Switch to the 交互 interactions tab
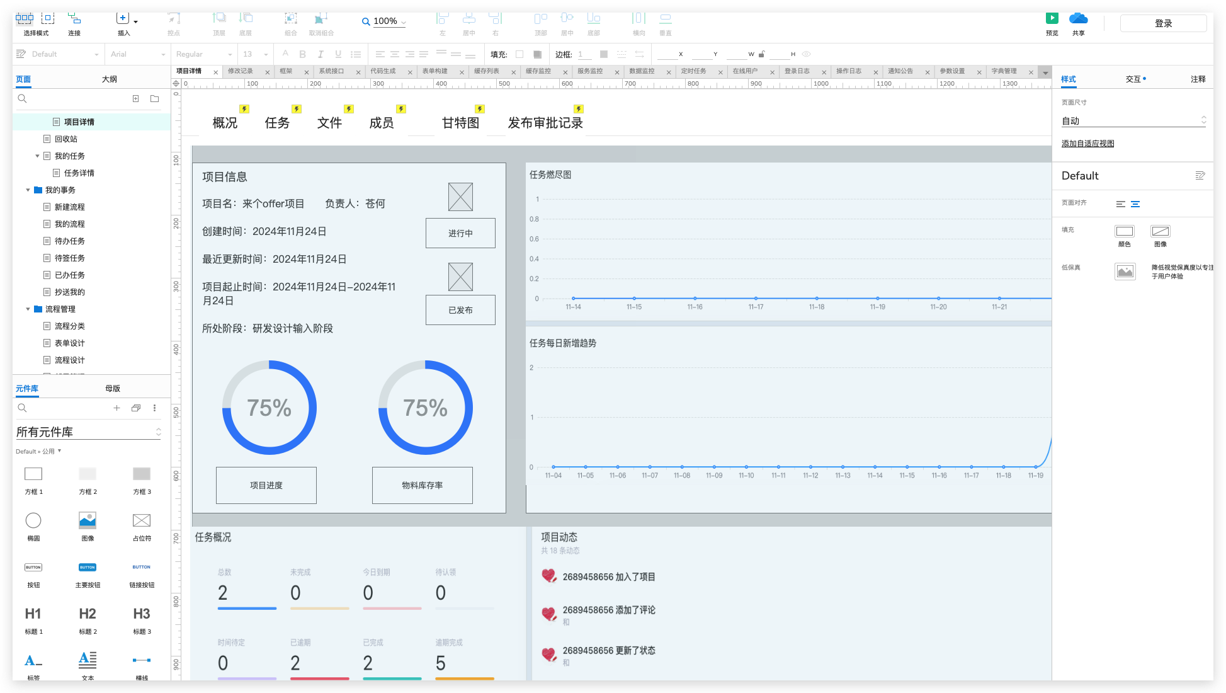The height and width of the screenshot is (693, 1226). pos(1133,79)
